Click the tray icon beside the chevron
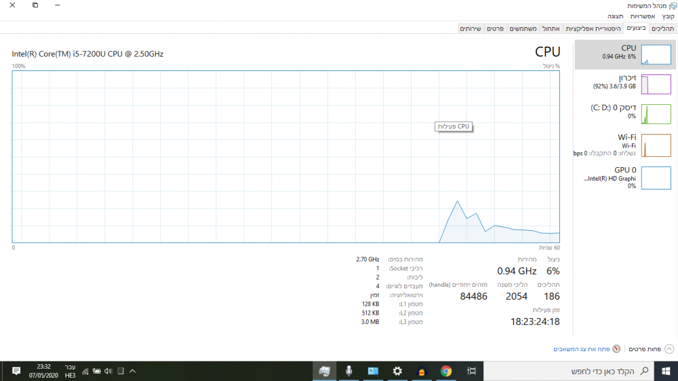 pos(121,371)
